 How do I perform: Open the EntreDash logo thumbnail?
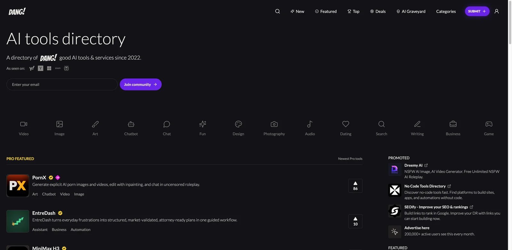[x=18, y=221]
